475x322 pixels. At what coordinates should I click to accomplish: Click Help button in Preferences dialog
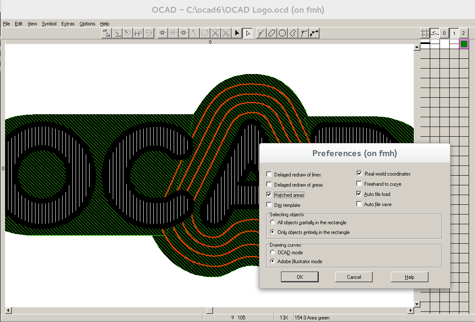pos(409,277)
